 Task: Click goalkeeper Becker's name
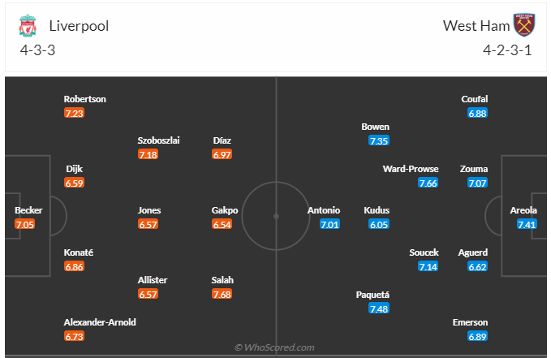click(x=28, y=210)
